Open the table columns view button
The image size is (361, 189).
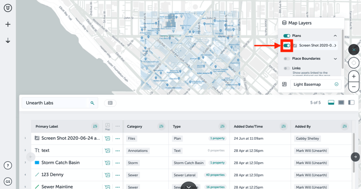click(110, 103)
